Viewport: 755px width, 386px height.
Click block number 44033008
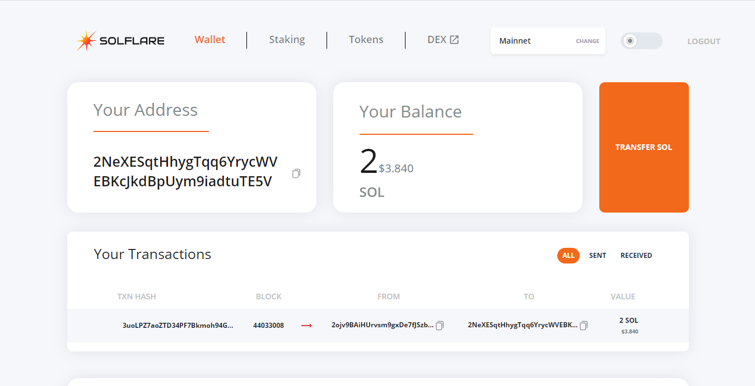(268, 325)
